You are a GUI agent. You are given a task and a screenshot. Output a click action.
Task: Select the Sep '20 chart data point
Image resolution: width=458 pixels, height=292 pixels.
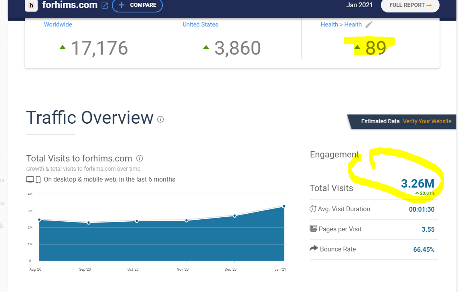pyautogui.click(x=89, y=223)
